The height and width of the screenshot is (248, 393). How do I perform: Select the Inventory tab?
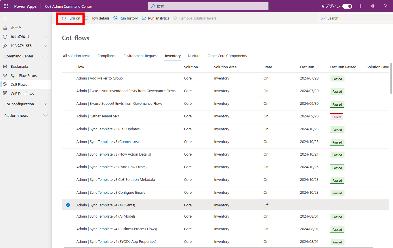pos(173,56)
